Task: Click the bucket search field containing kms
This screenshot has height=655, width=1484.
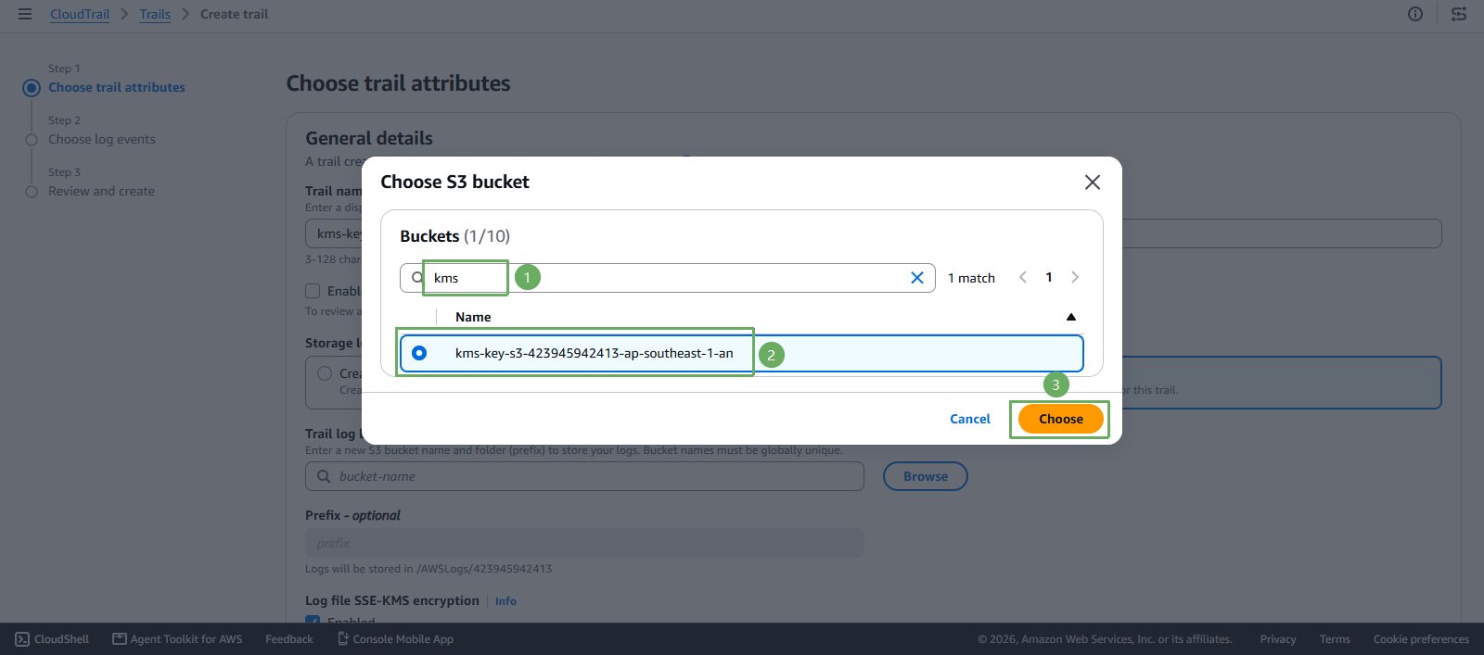Action: [668, 278]
